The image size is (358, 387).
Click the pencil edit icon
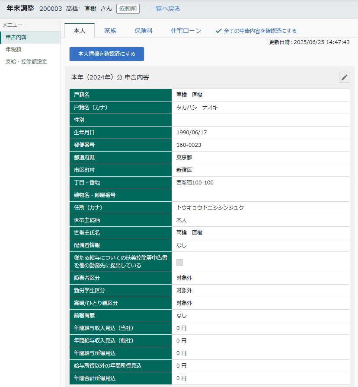(x=345, y=77)
